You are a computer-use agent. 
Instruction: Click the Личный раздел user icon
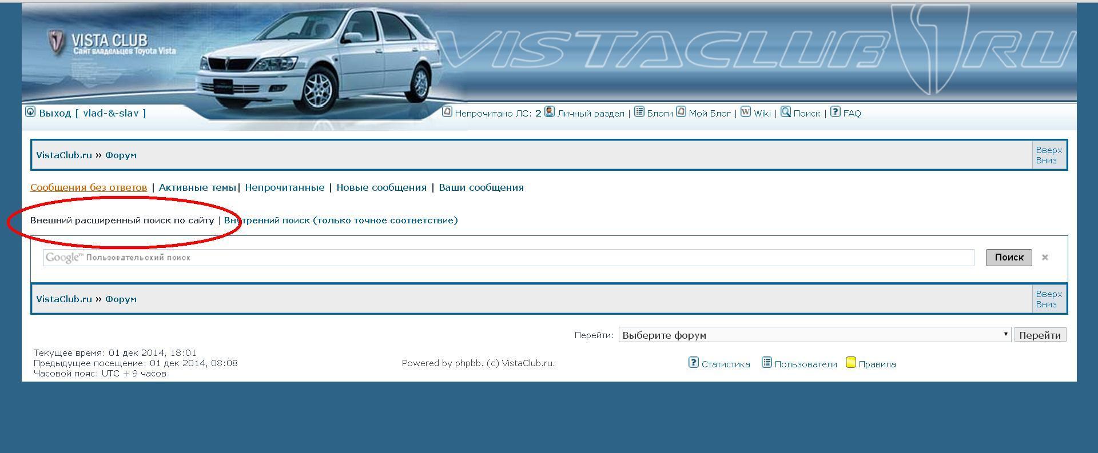click(550, 112)
